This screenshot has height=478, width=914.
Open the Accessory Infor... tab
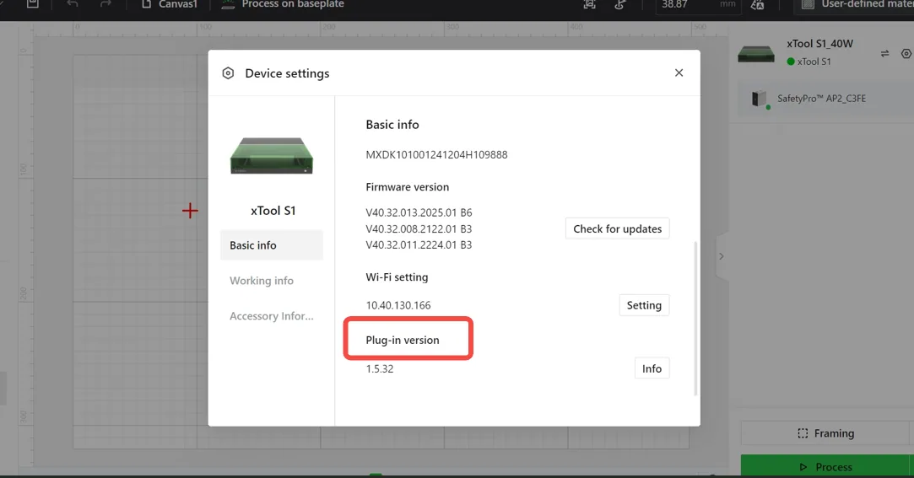272,316
